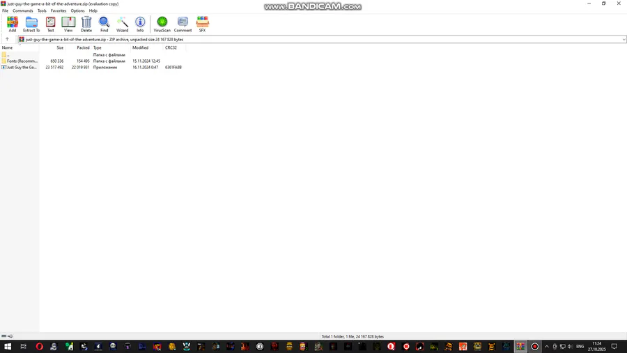Image resolution: width=627 pixels, height=353 pixels.
Task: Open the volume control in tray
Action: tap(570, 347)
